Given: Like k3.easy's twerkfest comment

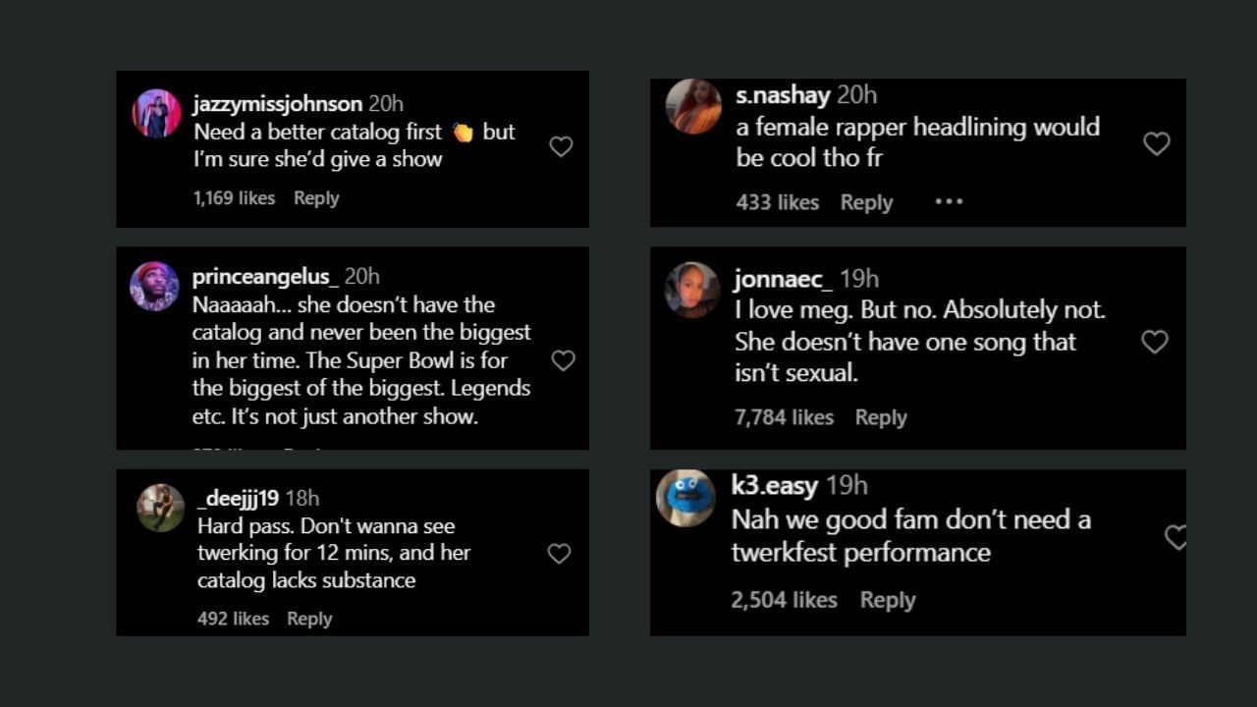Looking at the screenshot, I should click(x=1176, y=537).
